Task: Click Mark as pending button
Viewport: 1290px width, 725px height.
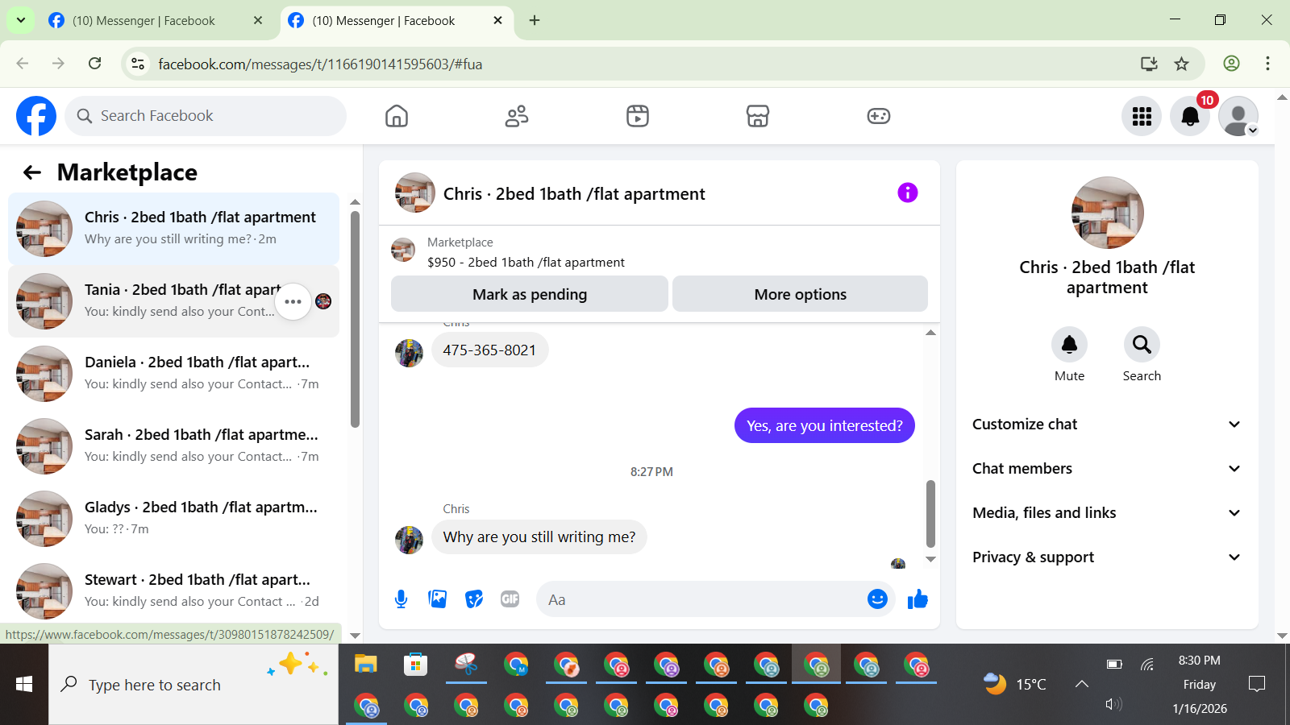Action: pos(530,294)
